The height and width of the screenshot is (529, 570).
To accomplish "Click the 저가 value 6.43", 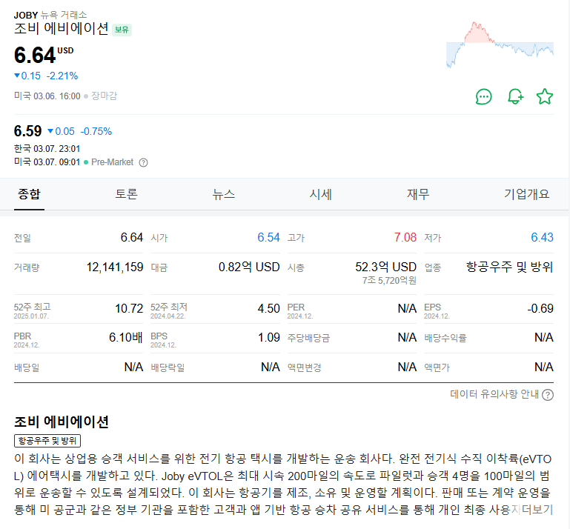I will (x=542, y=237).
